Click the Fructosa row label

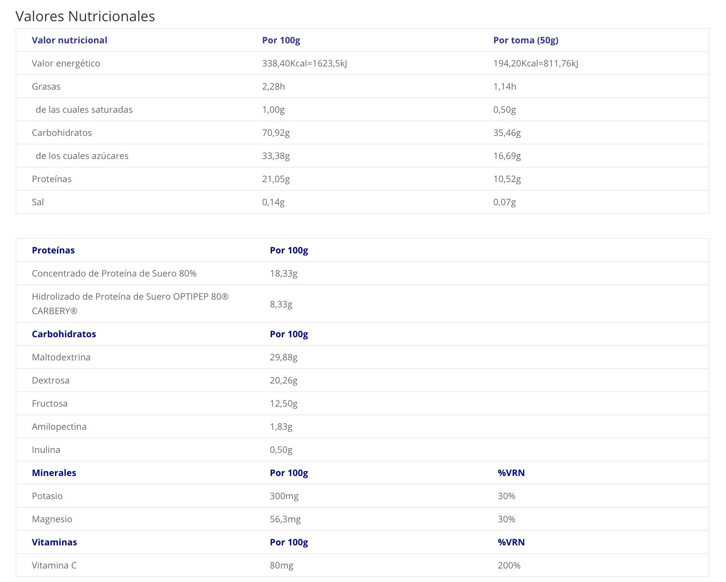click(x=50, y=403)
